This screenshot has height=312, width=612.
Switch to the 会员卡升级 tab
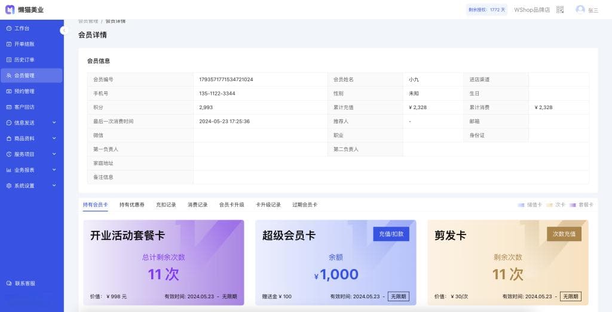[231, 205]
